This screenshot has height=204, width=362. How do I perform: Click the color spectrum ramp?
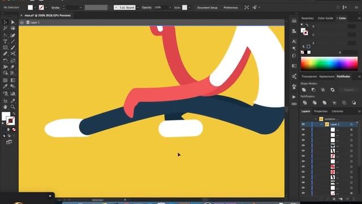point(329,63)
